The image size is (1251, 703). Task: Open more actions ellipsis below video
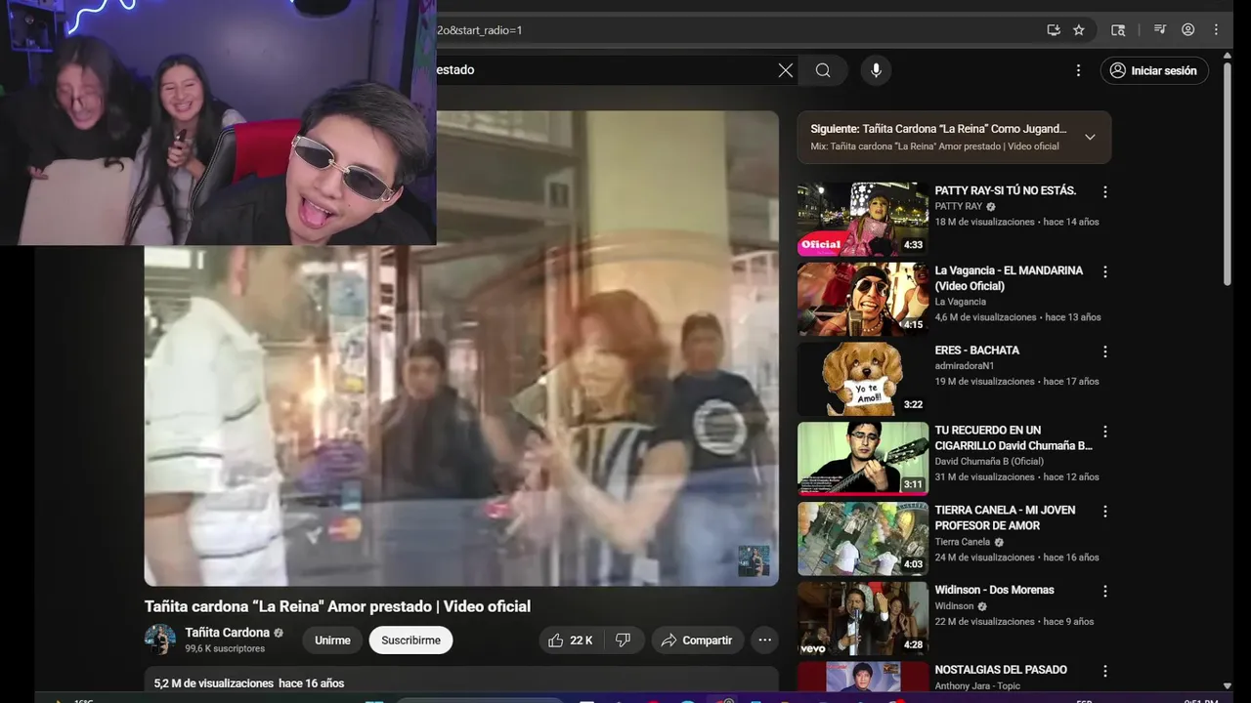point(765,641)
